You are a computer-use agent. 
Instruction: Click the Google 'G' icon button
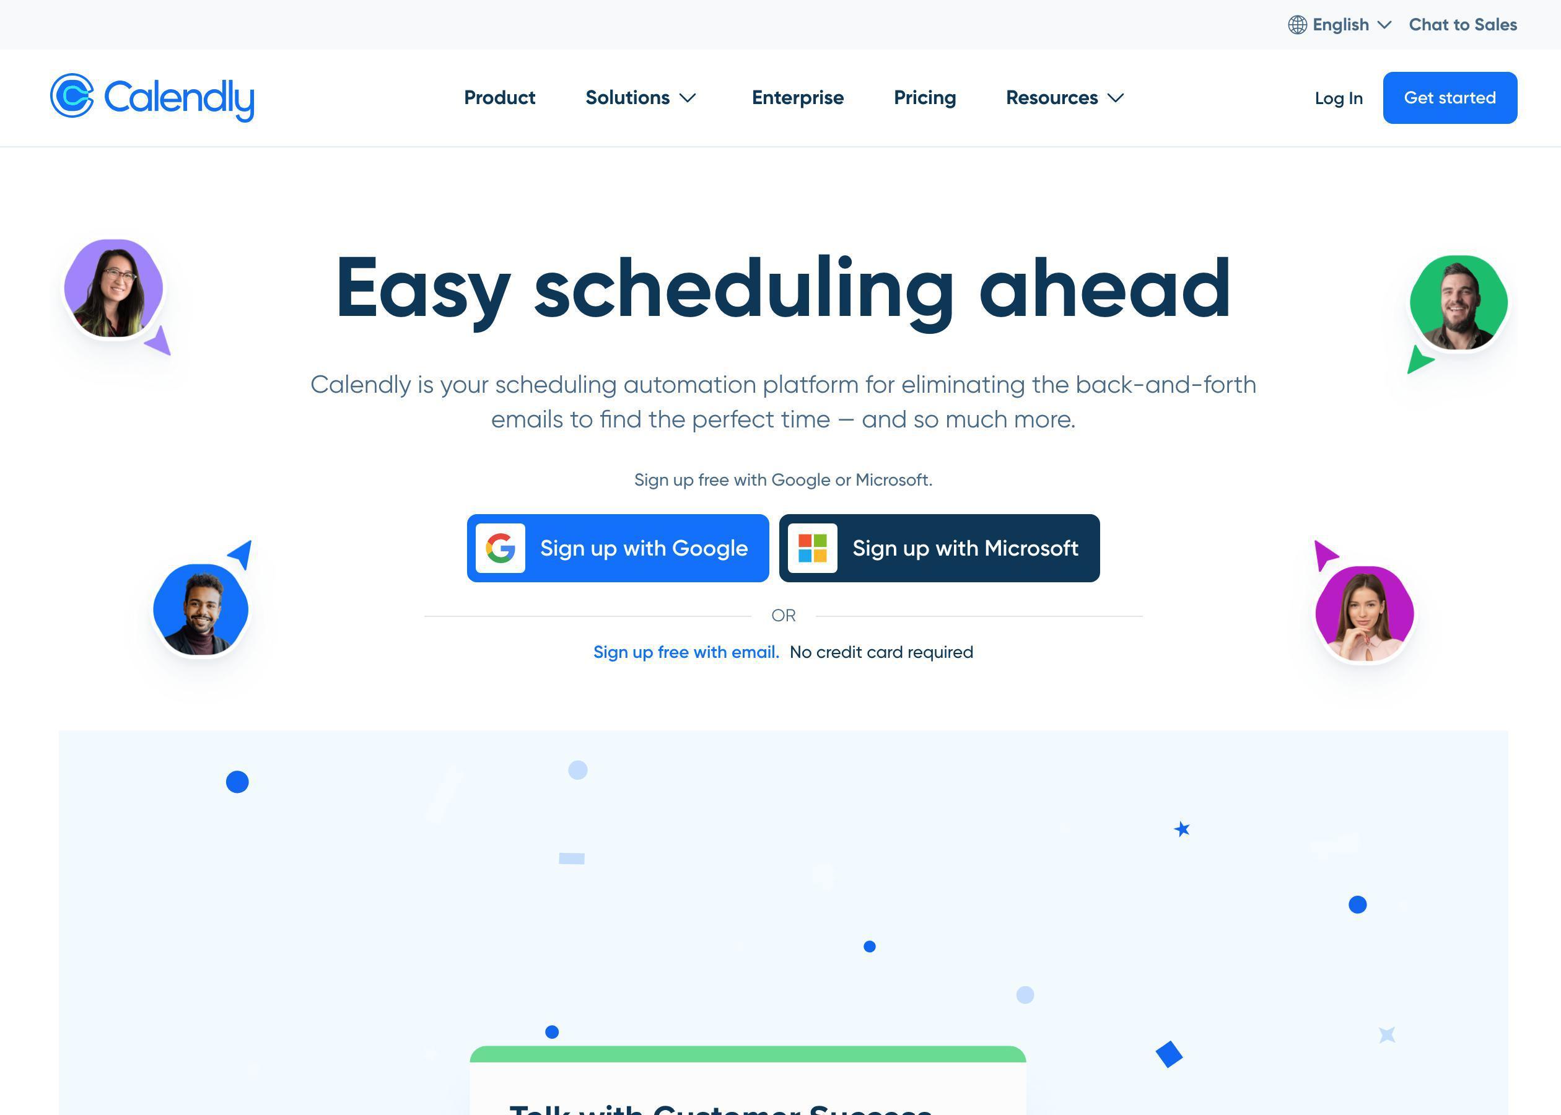pos(502,548)
